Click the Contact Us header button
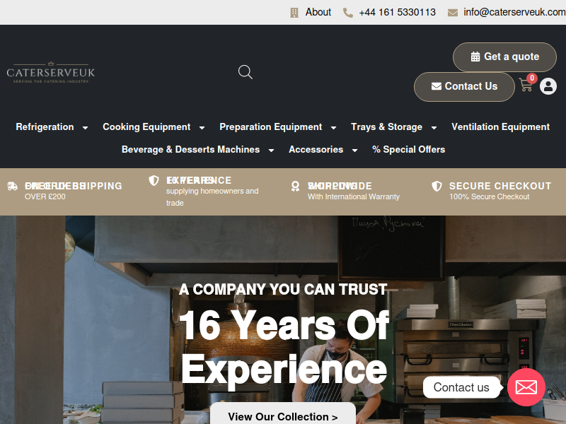The width and height of the screenshot is (566, 424). click(x=464, y=86)
